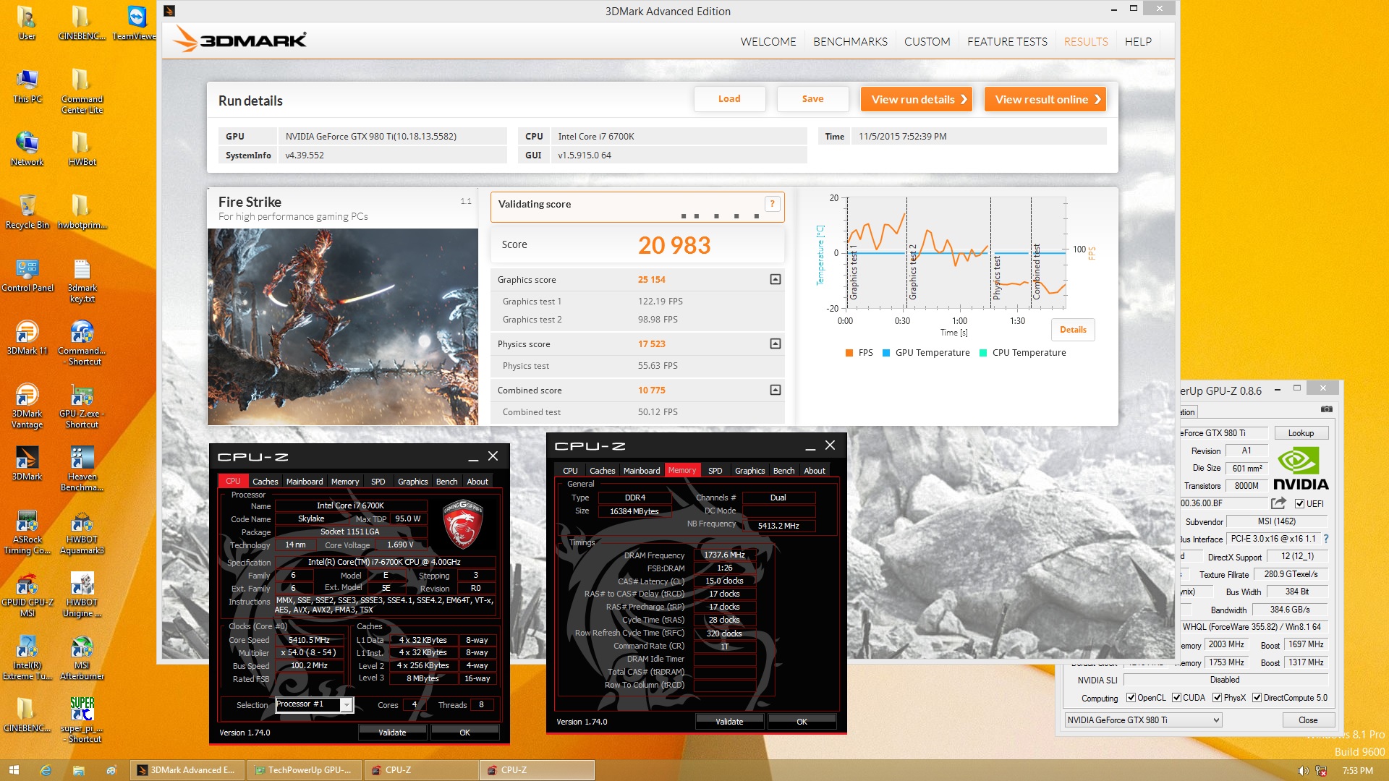Toggle the UEFI checkbox in GPU-Z
Image resolution: width=1389 pixels, height=781 pixels.
(x=1299, y=503)
